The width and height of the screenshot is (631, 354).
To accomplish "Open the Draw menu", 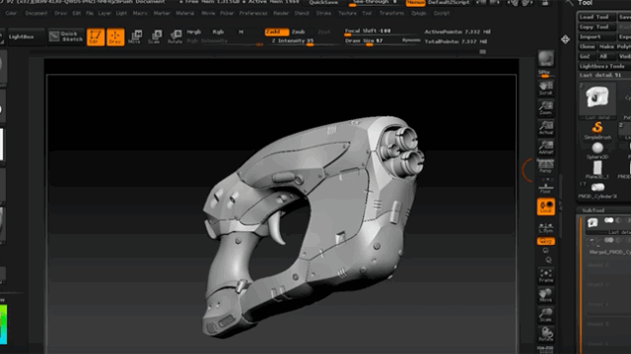I will [61, 13].
